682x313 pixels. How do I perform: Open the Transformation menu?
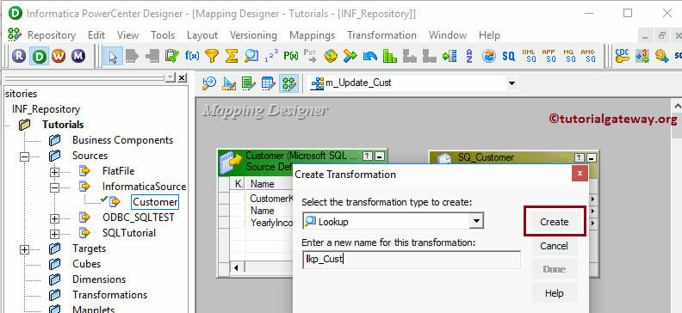click(381, 35)
